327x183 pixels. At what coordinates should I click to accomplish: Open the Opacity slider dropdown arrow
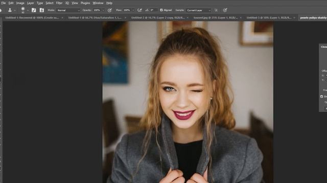(103, 10)
